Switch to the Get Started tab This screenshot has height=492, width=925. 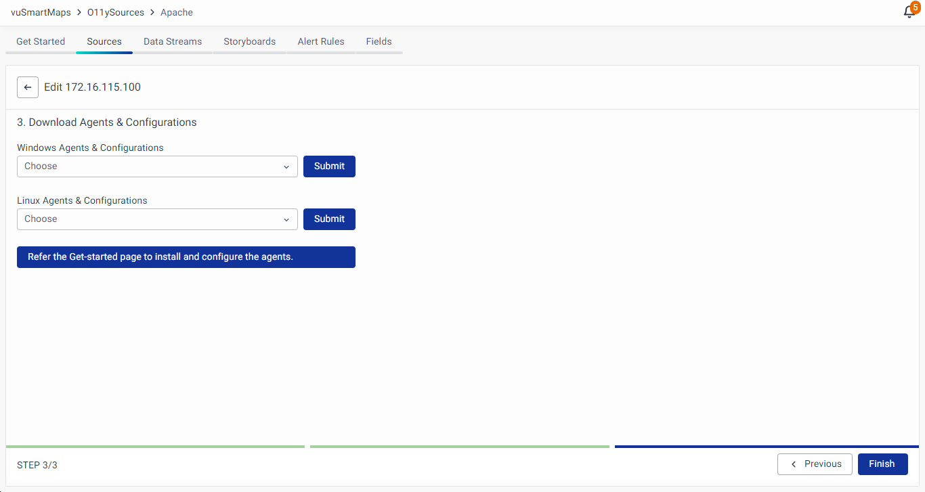point(41,41)
